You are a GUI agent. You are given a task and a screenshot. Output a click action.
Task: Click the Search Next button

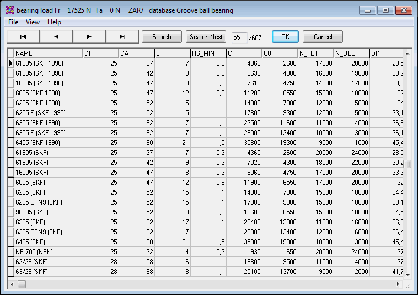tap(206, 37)
